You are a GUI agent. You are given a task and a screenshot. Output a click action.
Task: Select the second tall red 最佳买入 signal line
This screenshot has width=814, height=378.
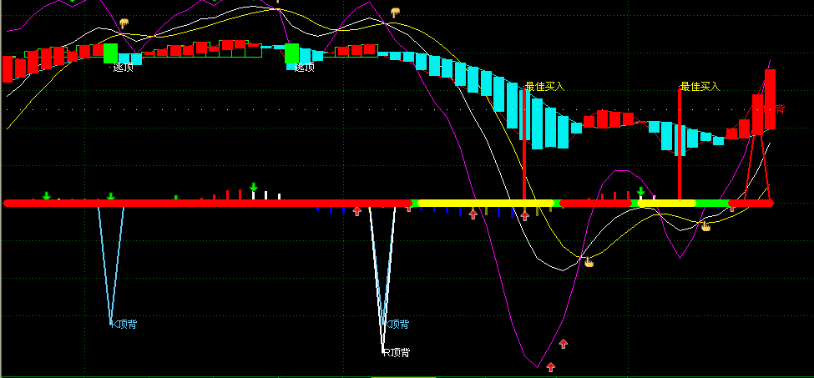pyautogui.click(x=680, y=144)
